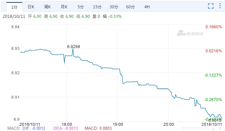Switch to the 日K tab
225x131 pixels.
[31, 6]
